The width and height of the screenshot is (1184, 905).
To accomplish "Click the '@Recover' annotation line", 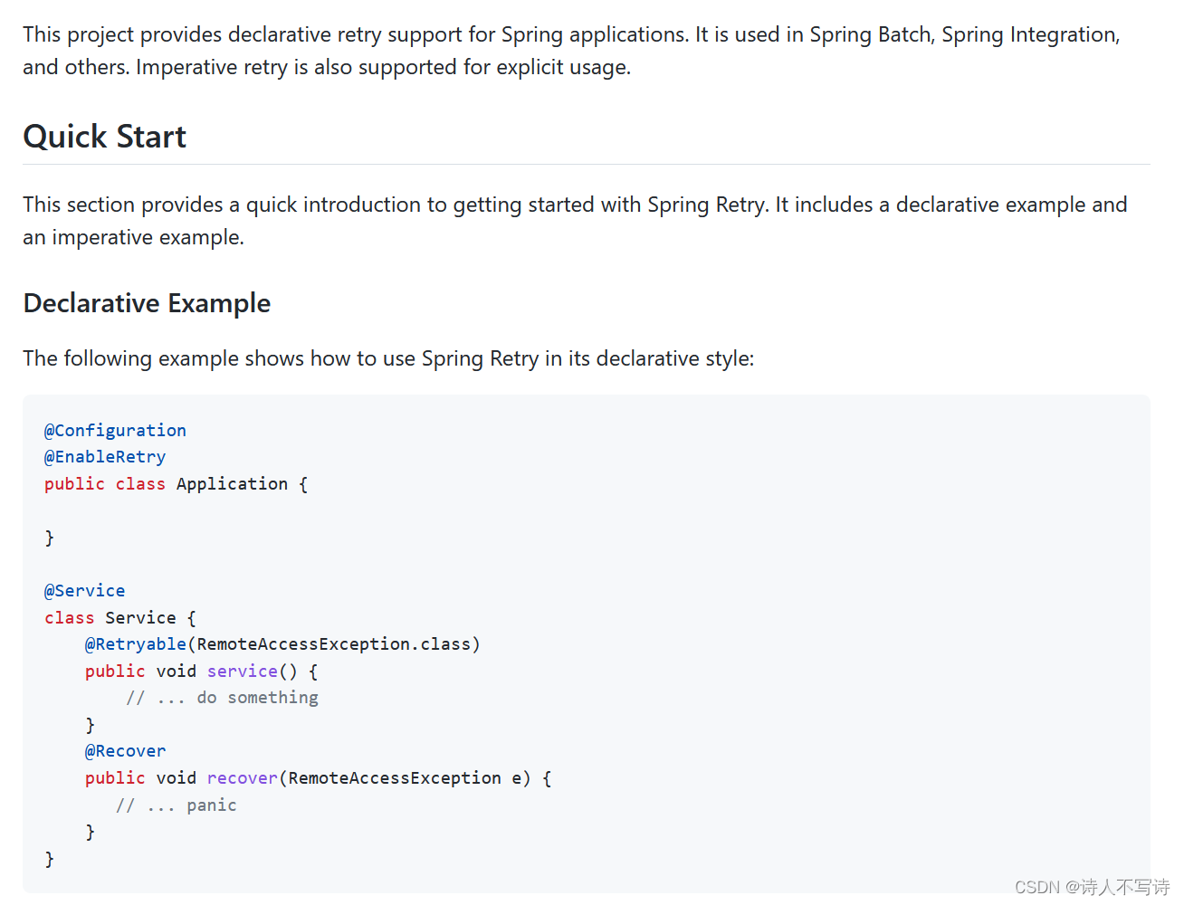I will pyautogui.click(x=126, y=751).
